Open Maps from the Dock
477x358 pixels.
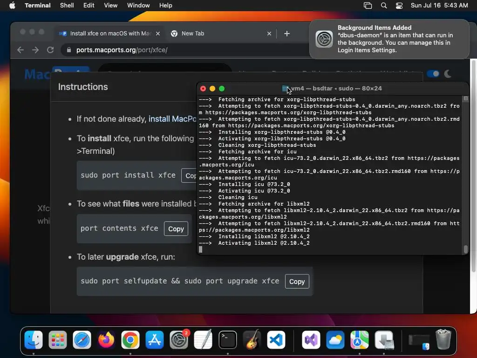[x=360, y=340]
